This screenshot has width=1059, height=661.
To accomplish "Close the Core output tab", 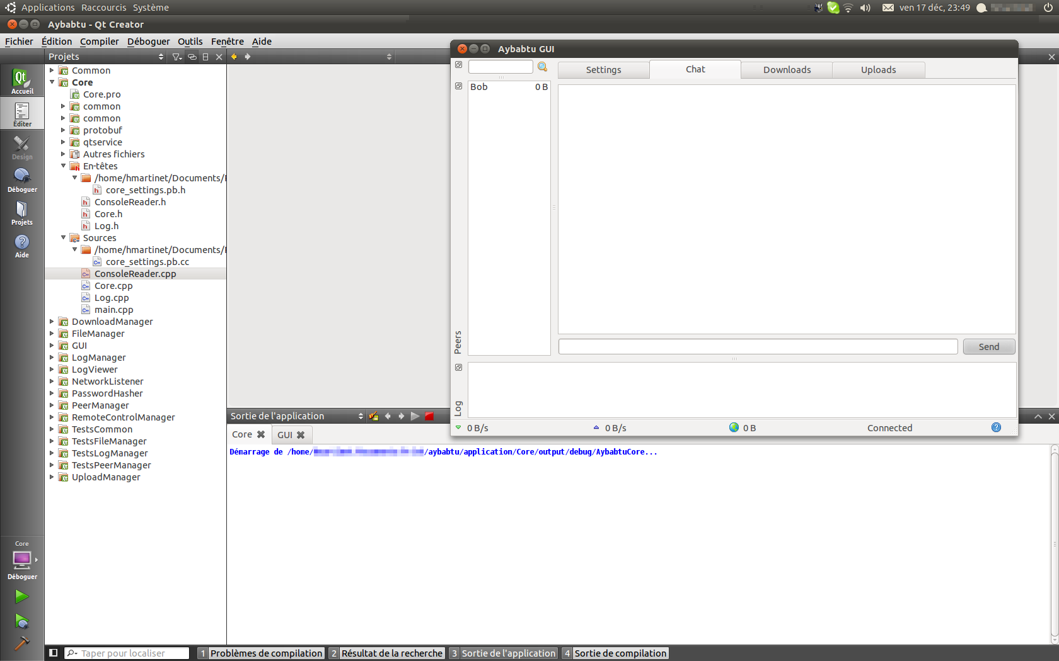I will click(261, 434).
